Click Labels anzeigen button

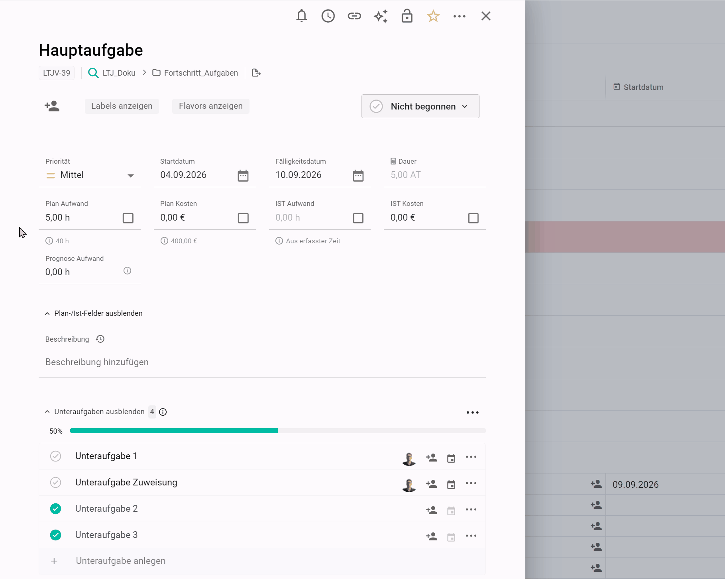(x=122, y=106)
